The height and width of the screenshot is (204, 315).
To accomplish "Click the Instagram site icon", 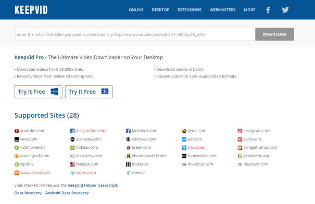I will tap(240, 131).
